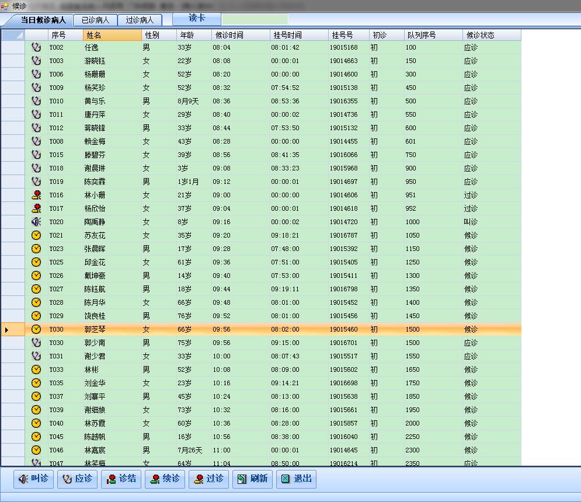Sort by the 挂号号 column header
581x502 pixels.
pos(349,35)
